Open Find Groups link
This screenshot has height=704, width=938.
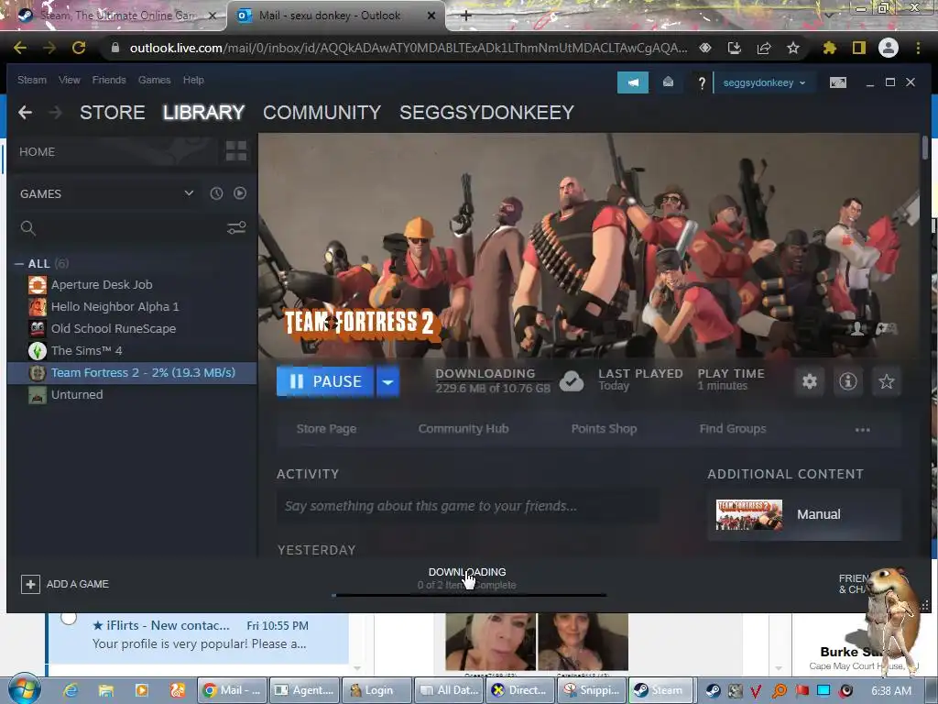point(732,429)
